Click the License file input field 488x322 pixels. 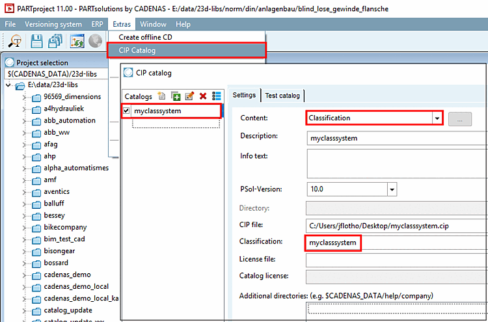pyautogui.click(x=397, y=260)
